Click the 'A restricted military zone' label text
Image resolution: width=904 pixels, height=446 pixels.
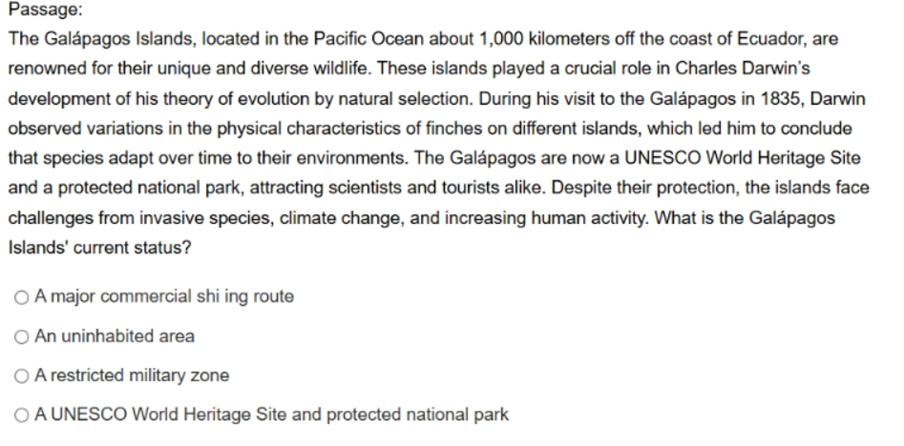tap(132, 375)
